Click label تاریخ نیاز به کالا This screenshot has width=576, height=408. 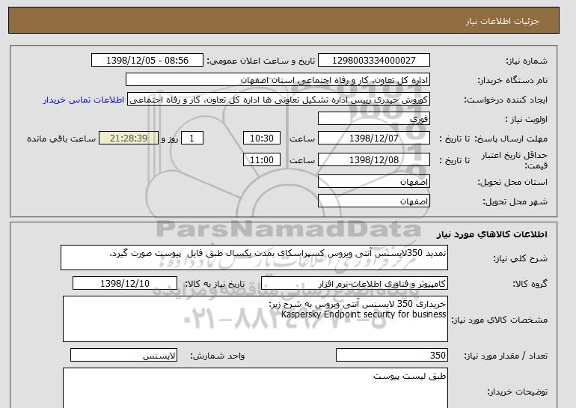pos(215,284)
